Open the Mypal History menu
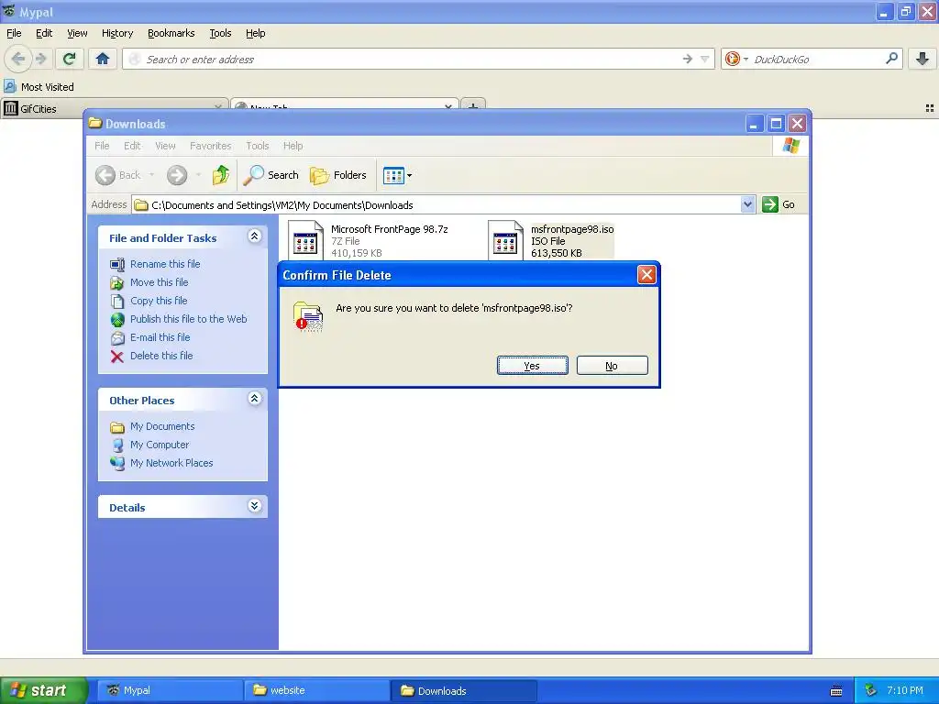939x704 pixels. [x=117, y=33]
